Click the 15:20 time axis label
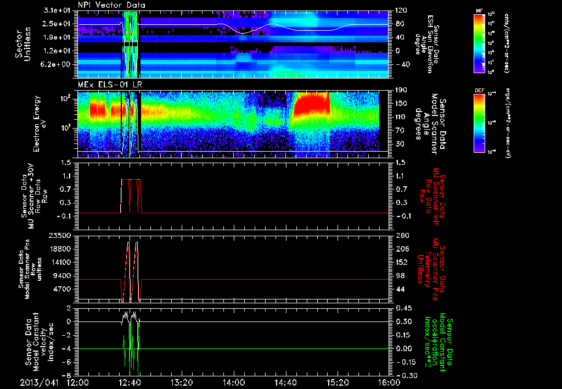Screen dimensions: 562x389 coord(338,382)
